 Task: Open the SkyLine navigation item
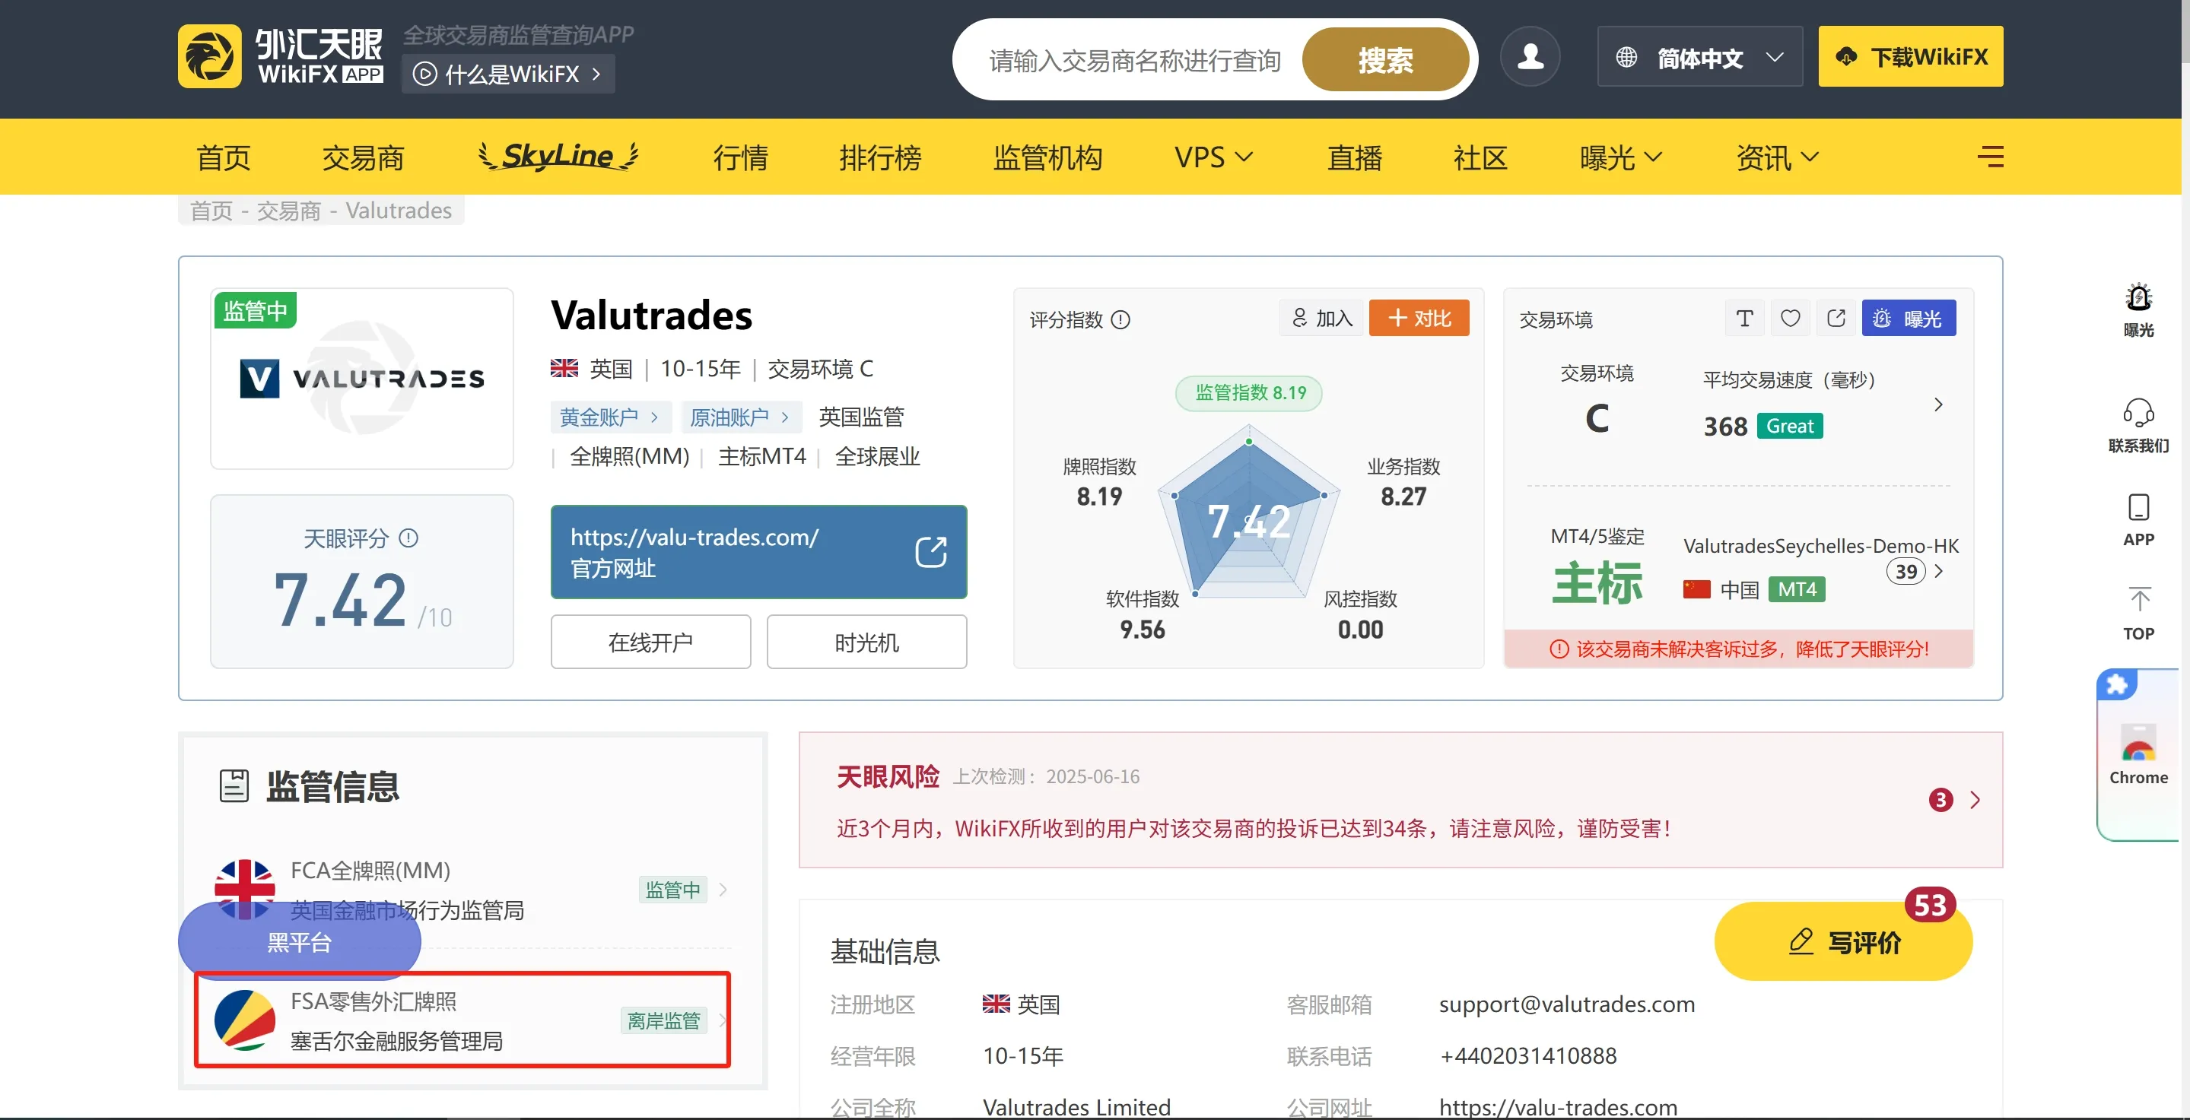point(558,156)
